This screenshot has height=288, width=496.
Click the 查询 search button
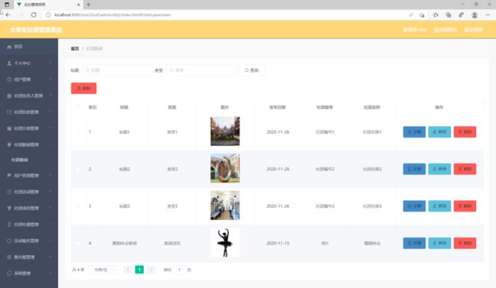pyautogui.click(x=252, y=70)
